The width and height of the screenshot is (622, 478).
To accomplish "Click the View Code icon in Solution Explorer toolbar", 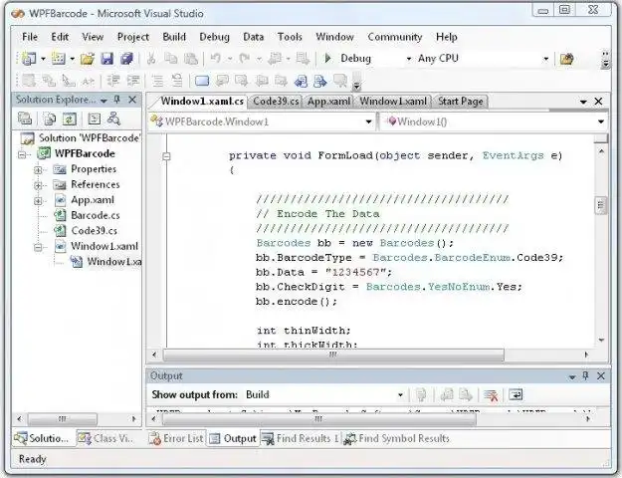I will click(94, 119).
